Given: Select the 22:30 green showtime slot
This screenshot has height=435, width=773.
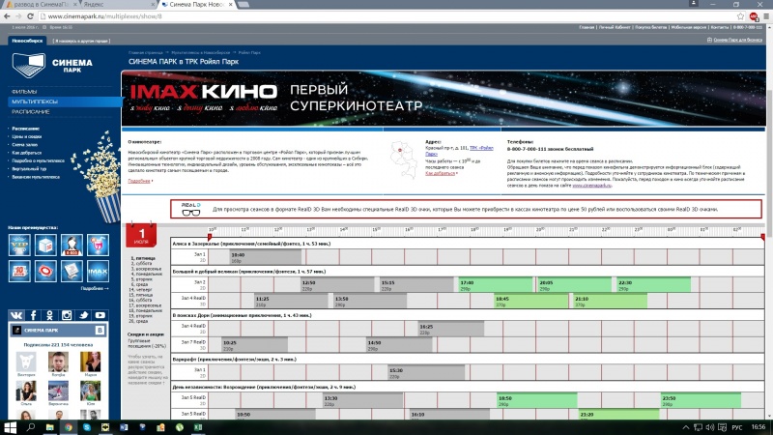Looking at the screenshot, I should pos(653,285).
